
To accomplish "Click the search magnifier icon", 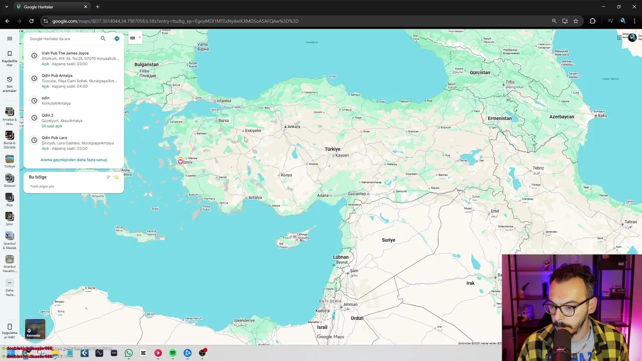I will (103, 39).
